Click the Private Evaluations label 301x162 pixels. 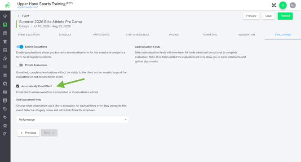(x=36, y=65)
